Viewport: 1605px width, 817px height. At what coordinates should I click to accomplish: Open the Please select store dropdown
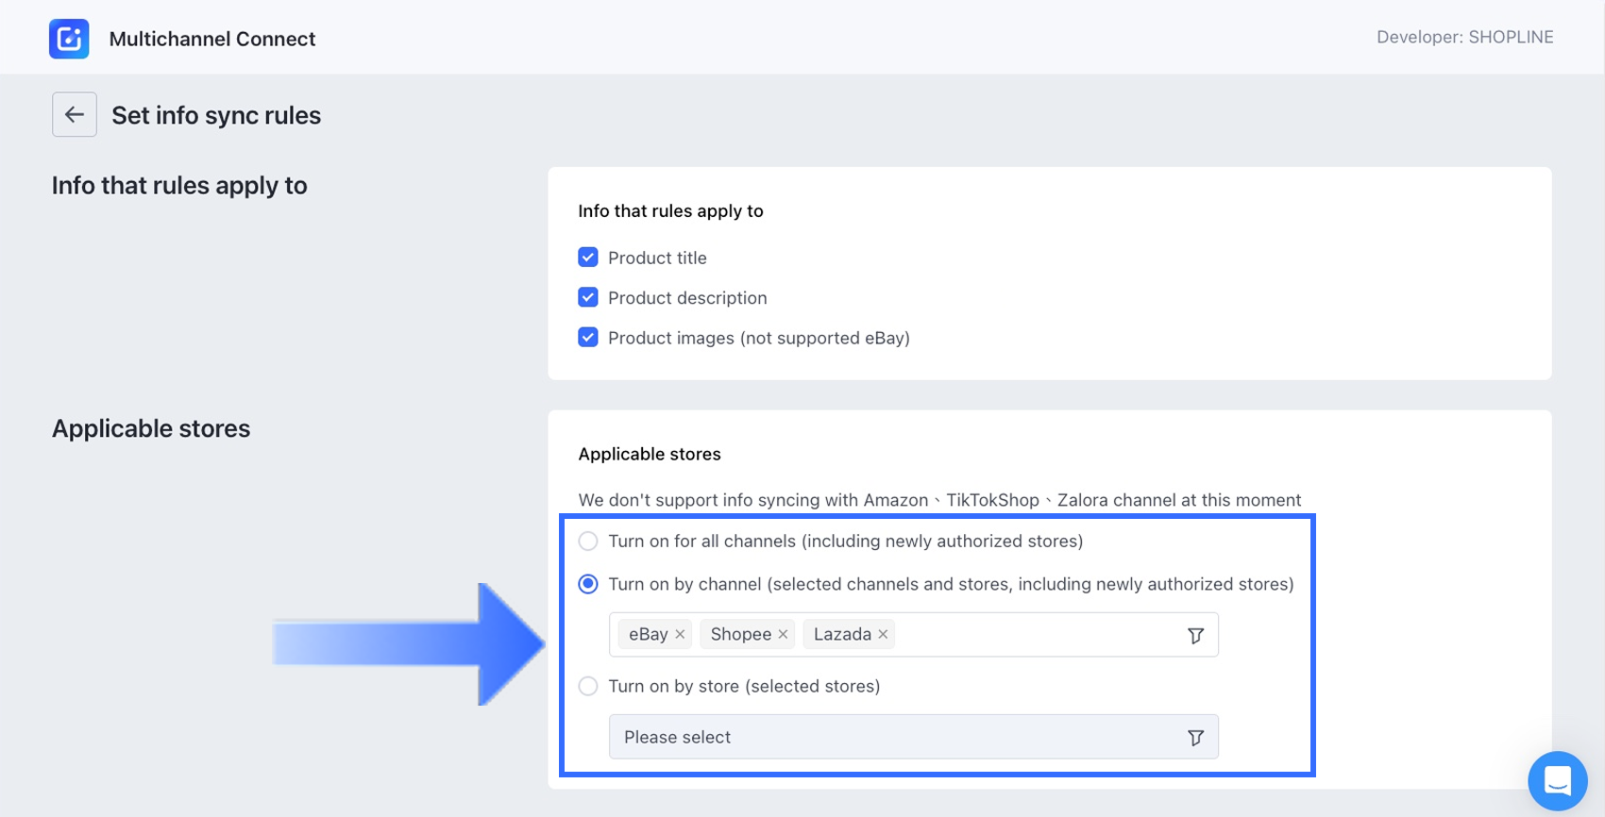(897, 738)
